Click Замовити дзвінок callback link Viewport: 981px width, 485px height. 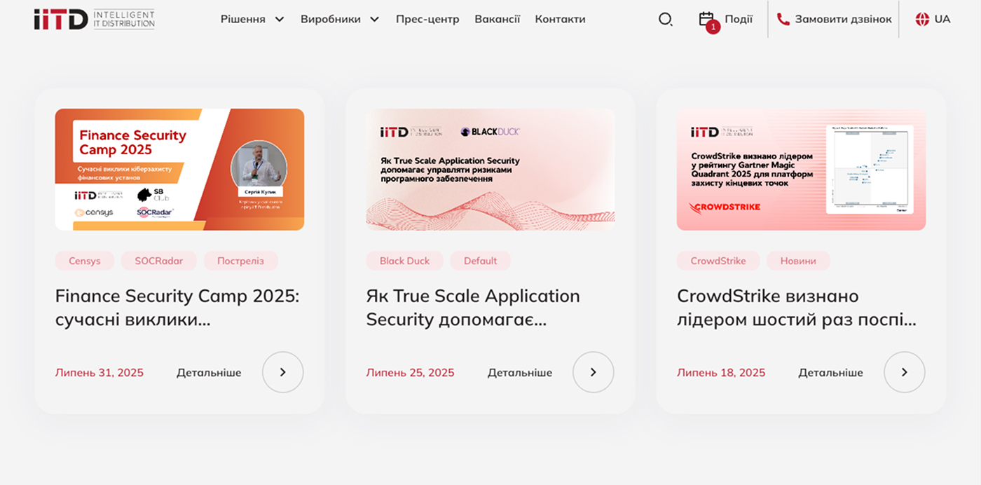(x=843, y=20)
